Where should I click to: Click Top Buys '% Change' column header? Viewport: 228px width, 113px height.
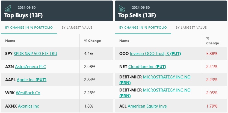click(92, 41)
